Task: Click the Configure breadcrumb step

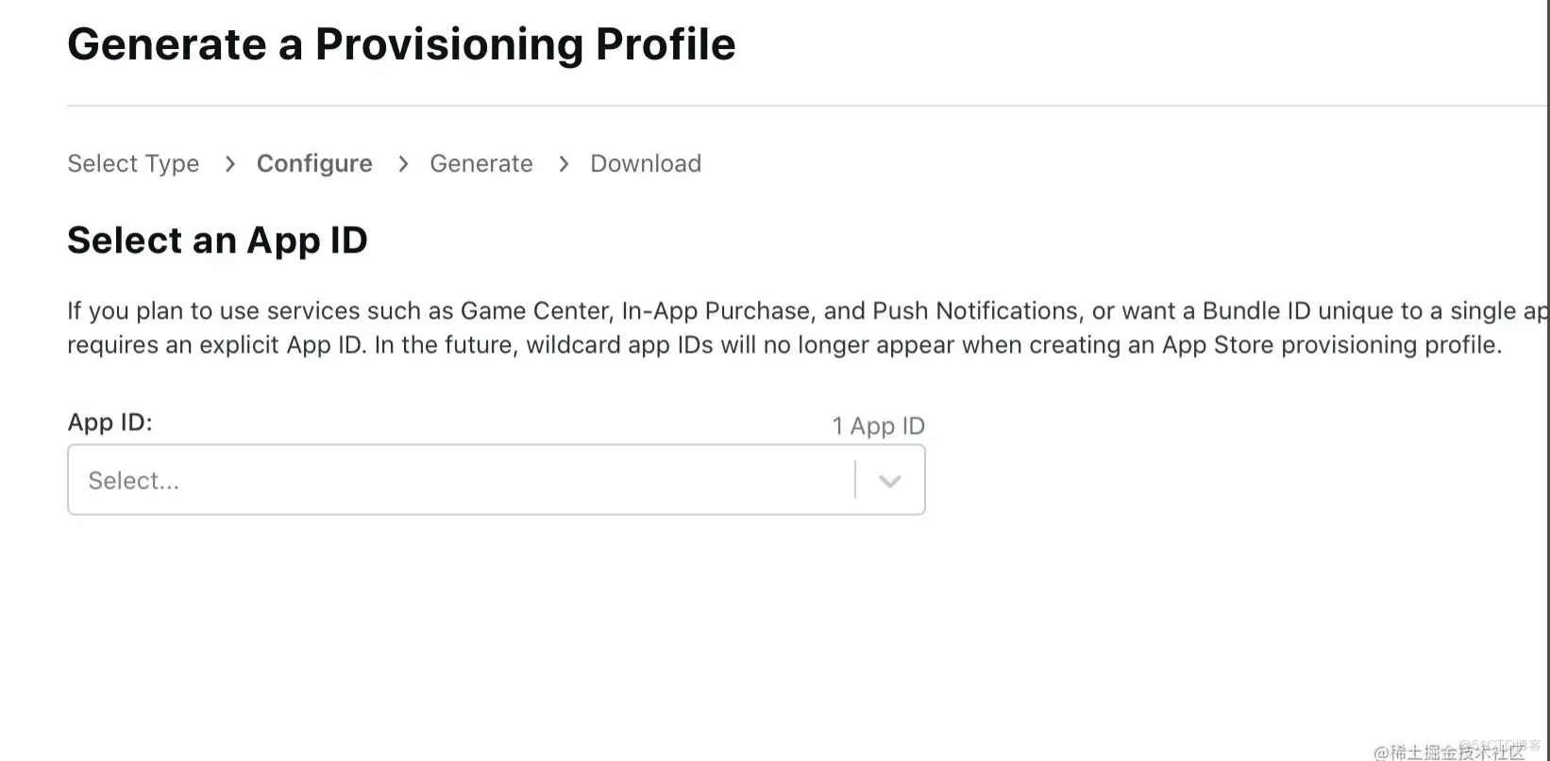Action: tap(314, 163)
